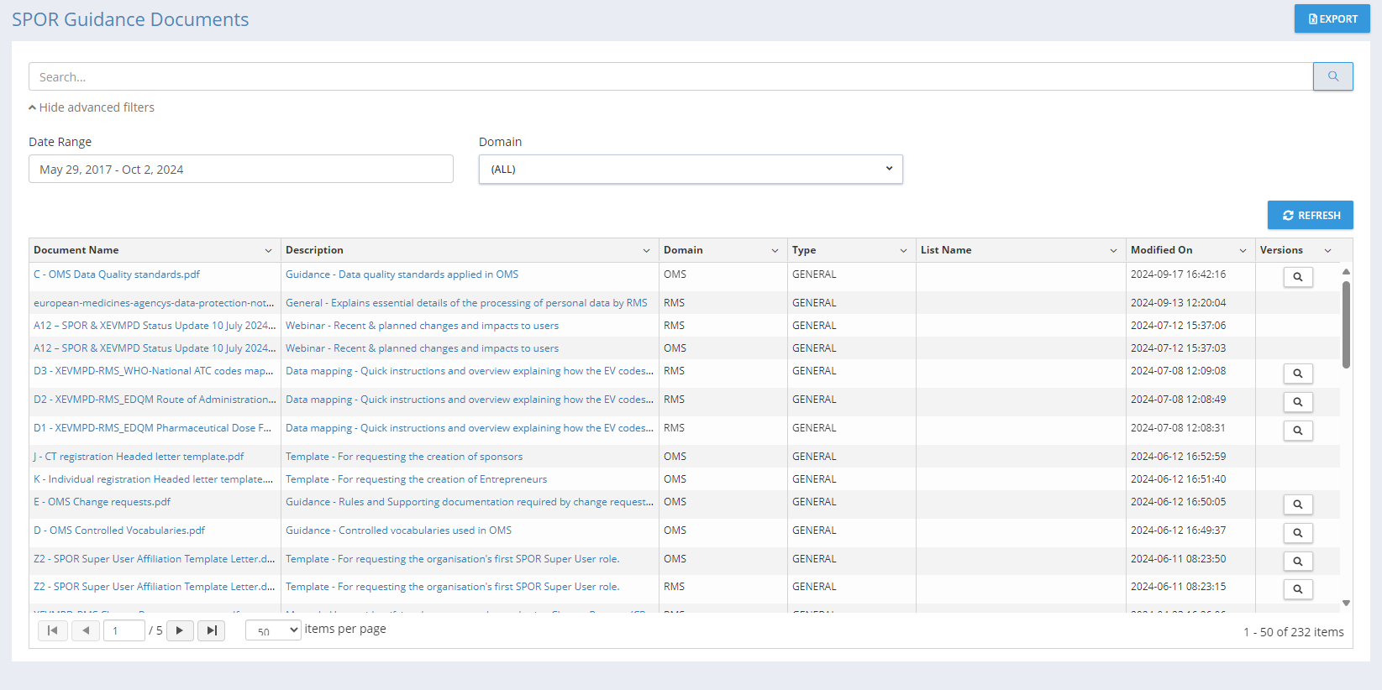Change the items per page dropdown
The width and height of the screenshot is (1382, 690).
pyautogui.click(x=273, y=630)
